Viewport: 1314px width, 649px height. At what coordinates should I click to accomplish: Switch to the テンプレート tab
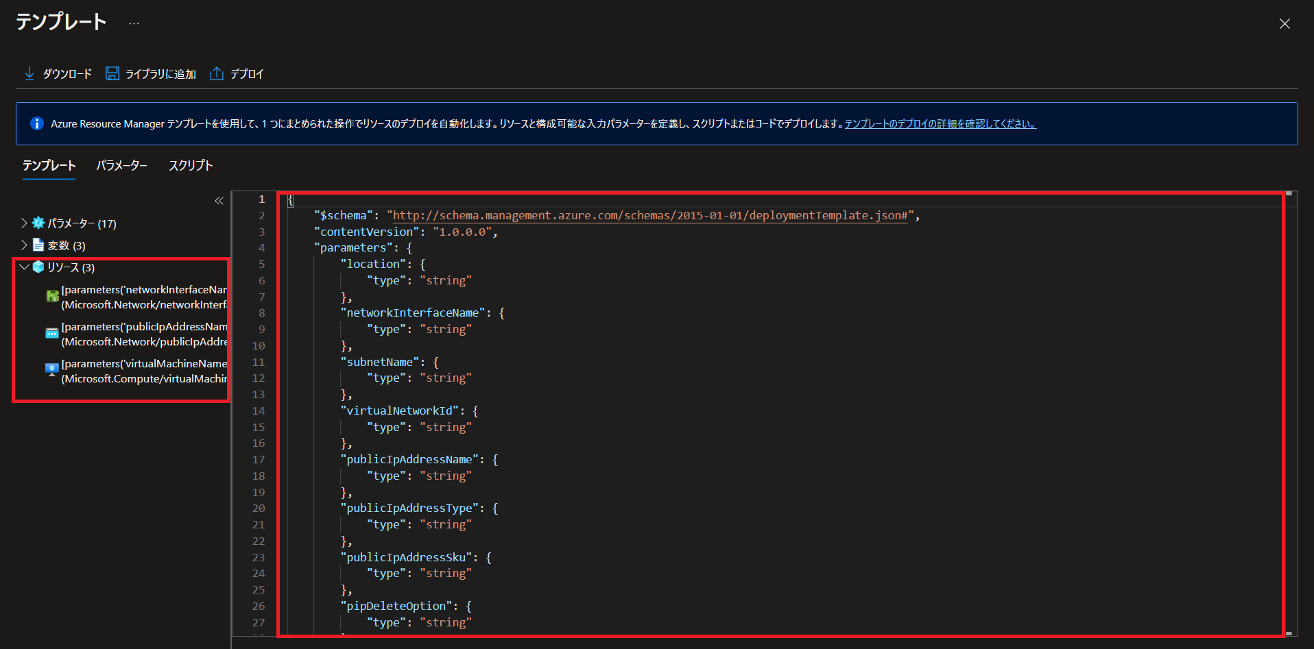tap(49, 165)
